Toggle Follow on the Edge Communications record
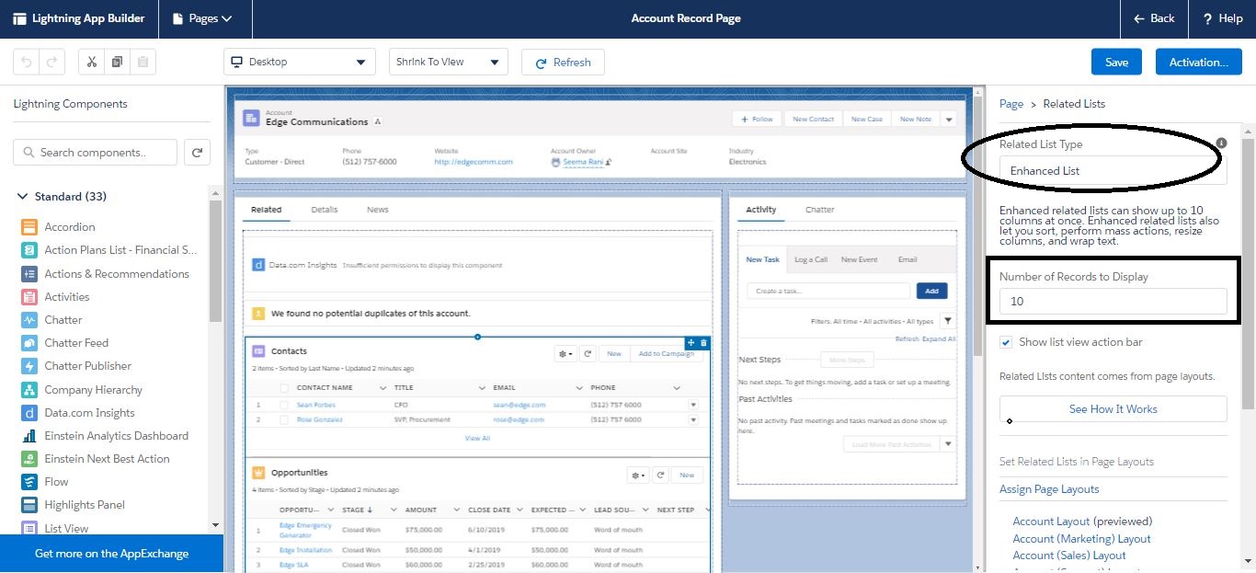The image size is (1256, 573). 756,119
